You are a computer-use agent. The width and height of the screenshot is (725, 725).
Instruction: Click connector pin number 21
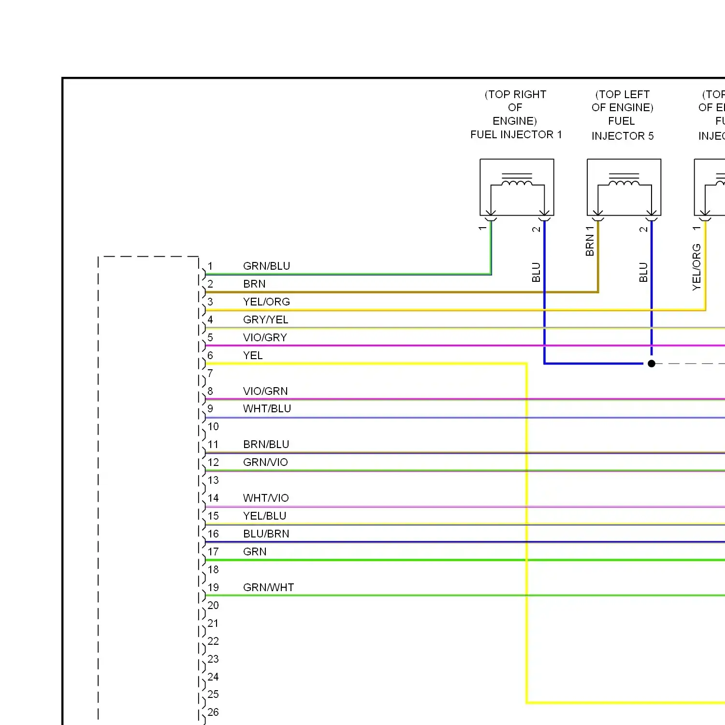[x=213, y=623]
